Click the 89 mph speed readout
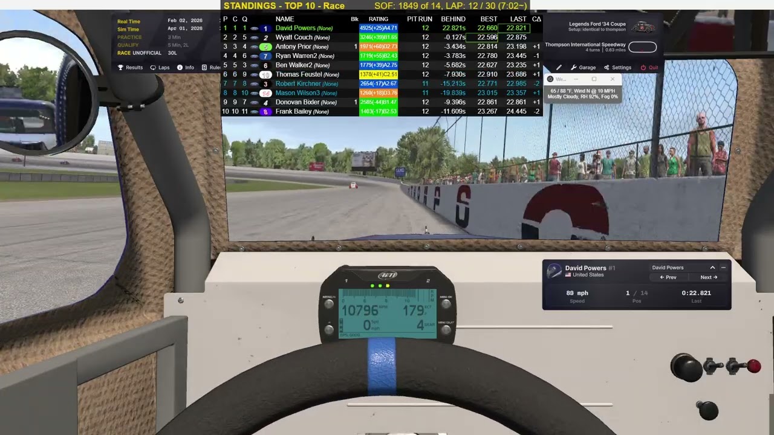The width and height of the screenshot is (774, 435). [577, 293]
